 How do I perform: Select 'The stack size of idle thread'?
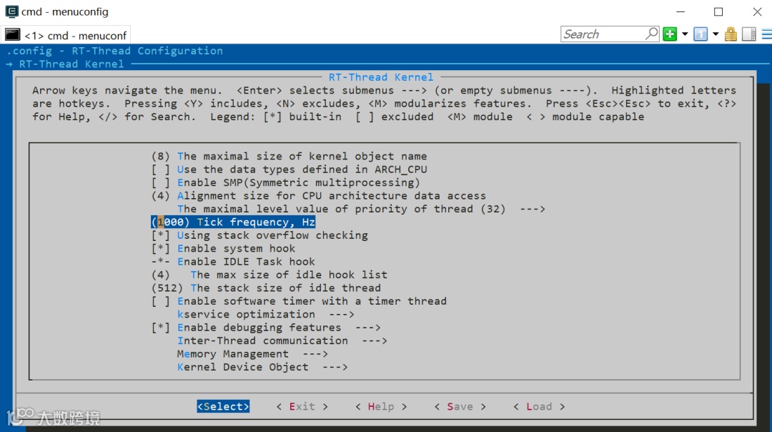pos(266,288)
